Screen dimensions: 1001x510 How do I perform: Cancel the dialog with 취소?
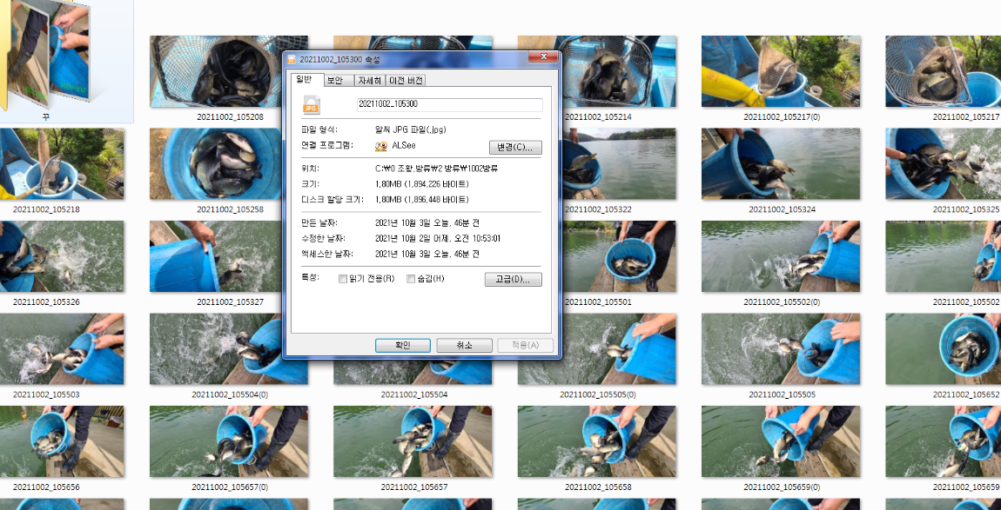point(464,345)
